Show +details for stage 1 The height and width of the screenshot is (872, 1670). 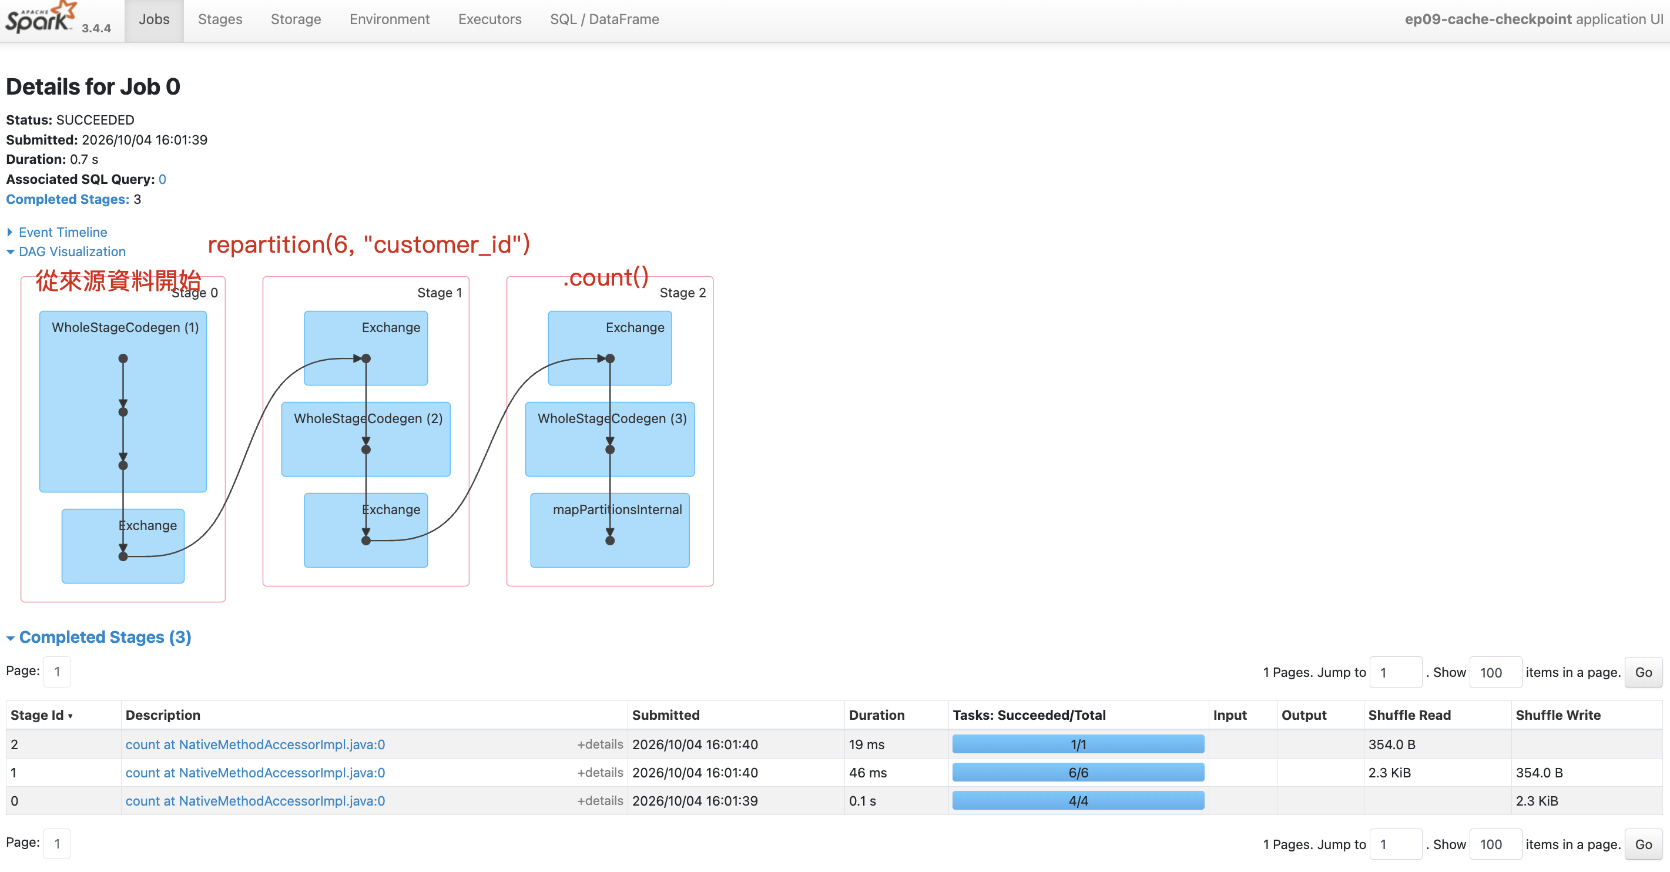[x=600, y=773]
